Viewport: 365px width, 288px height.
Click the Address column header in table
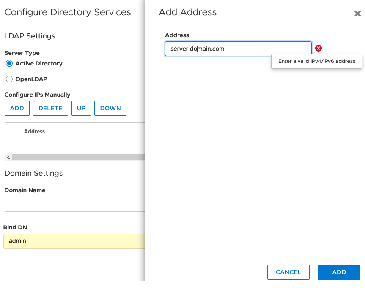[x=35, y=131]
